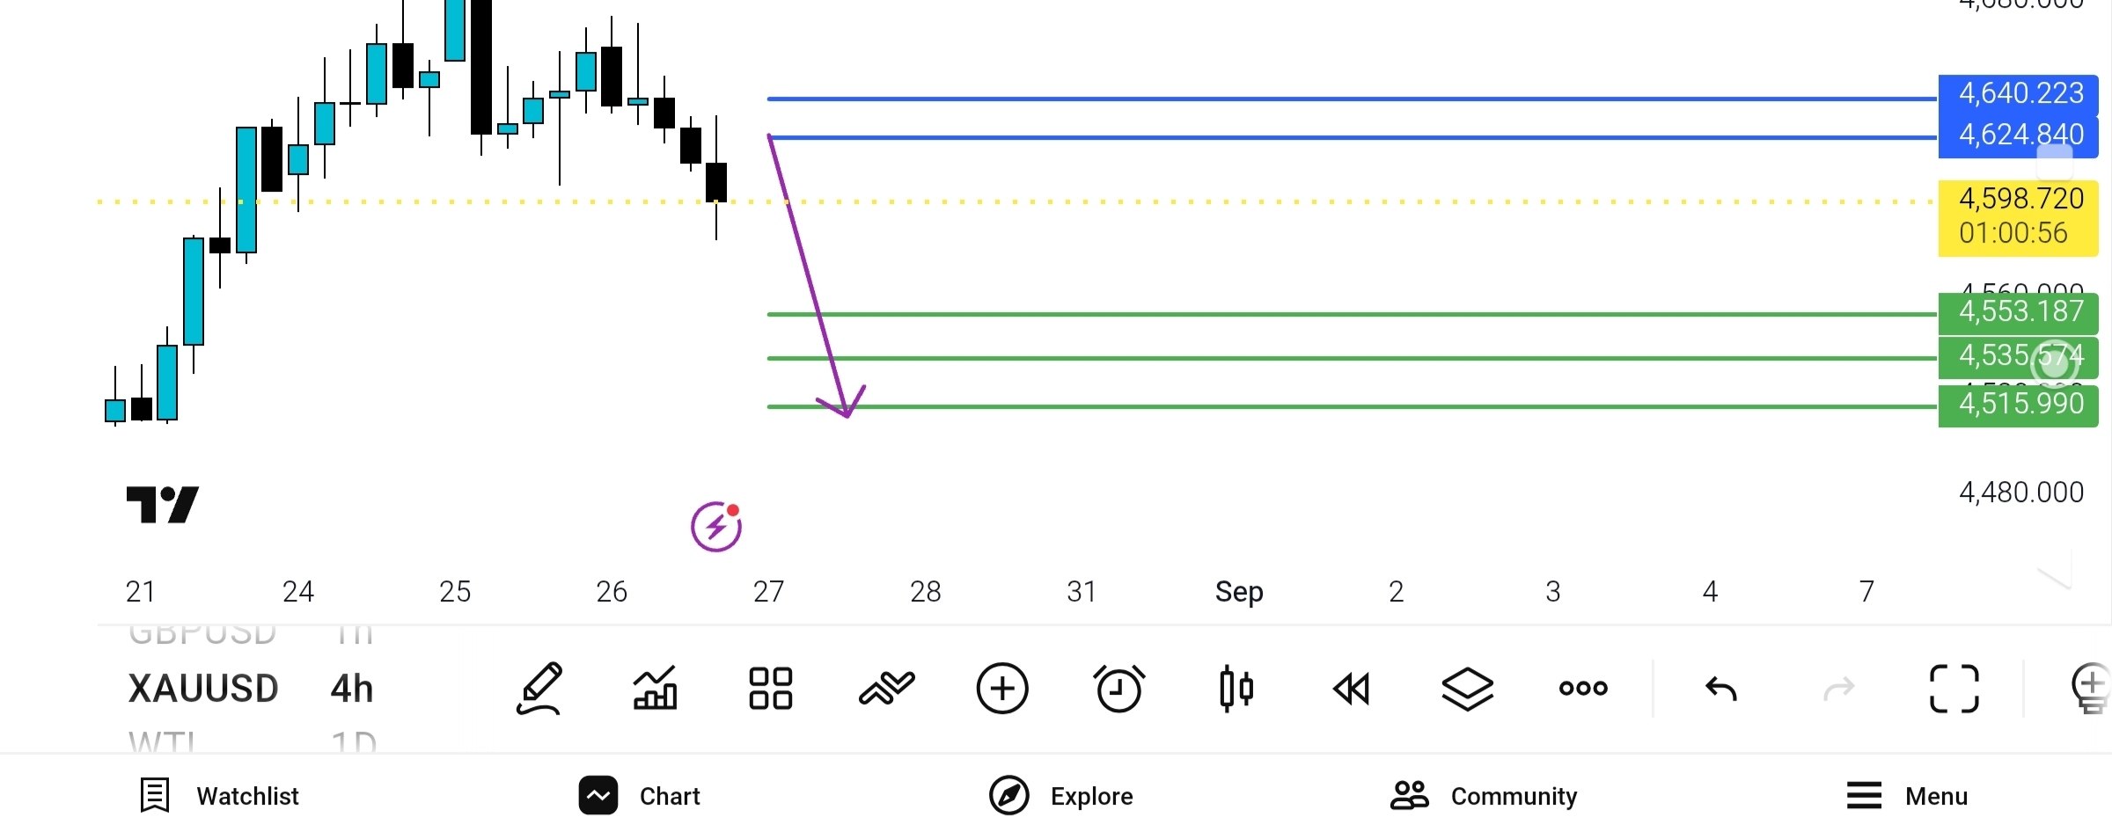
Task: Open the compare symbols zigzag icon
Action: [887, 689]
